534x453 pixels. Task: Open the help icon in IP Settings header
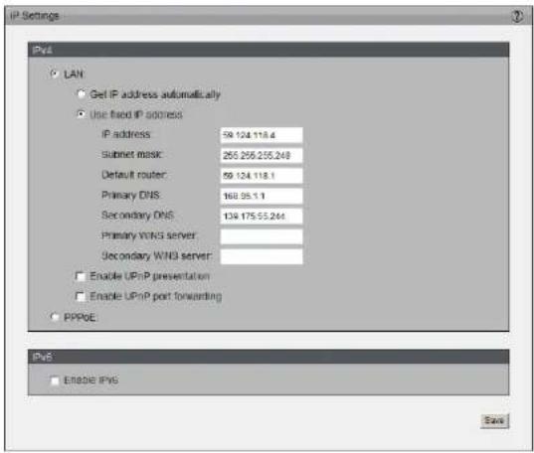(x=517, y=16)
